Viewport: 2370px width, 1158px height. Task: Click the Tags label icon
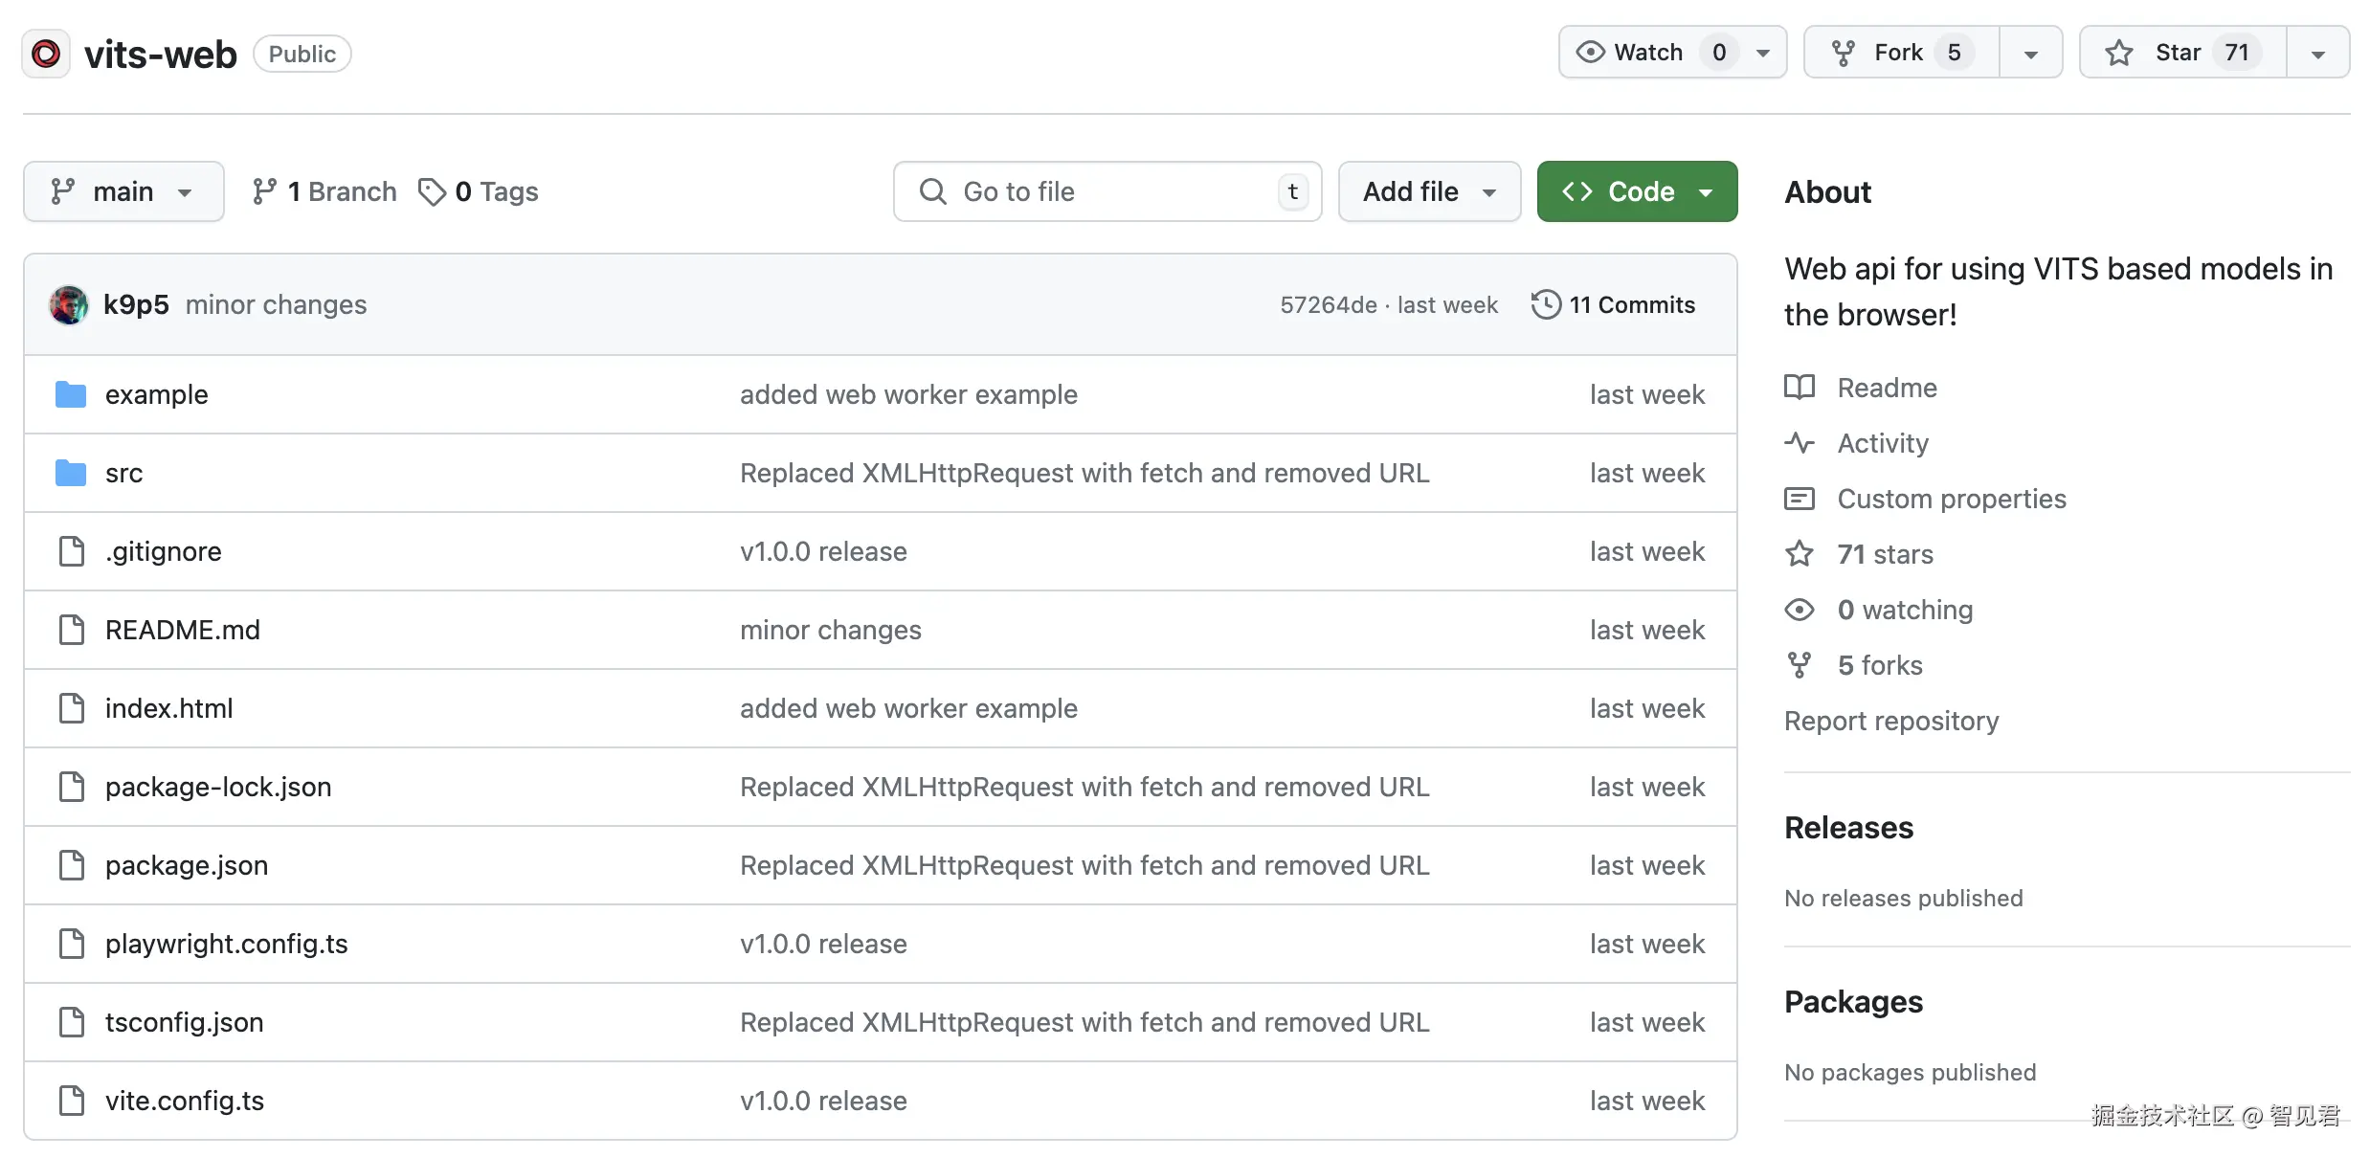coord(432,192)
